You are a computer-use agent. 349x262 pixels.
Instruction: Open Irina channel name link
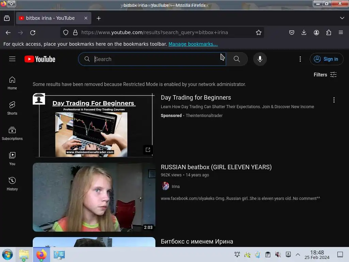tap(176, 187)
